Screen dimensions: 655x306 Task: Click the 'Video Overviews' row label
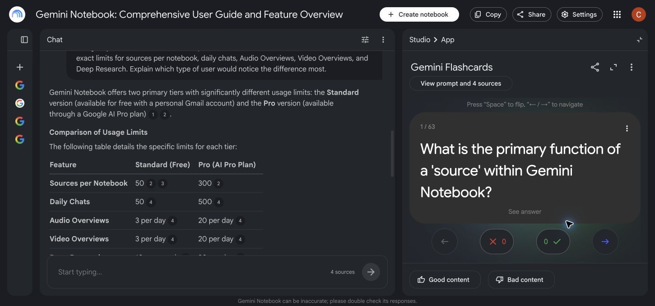(79, 239)
